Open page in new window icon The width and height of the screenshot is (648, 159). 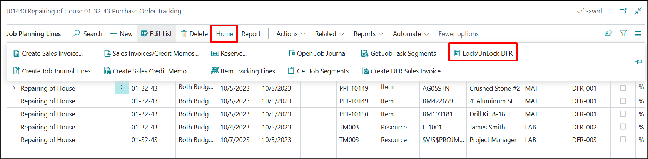[623, 11]
